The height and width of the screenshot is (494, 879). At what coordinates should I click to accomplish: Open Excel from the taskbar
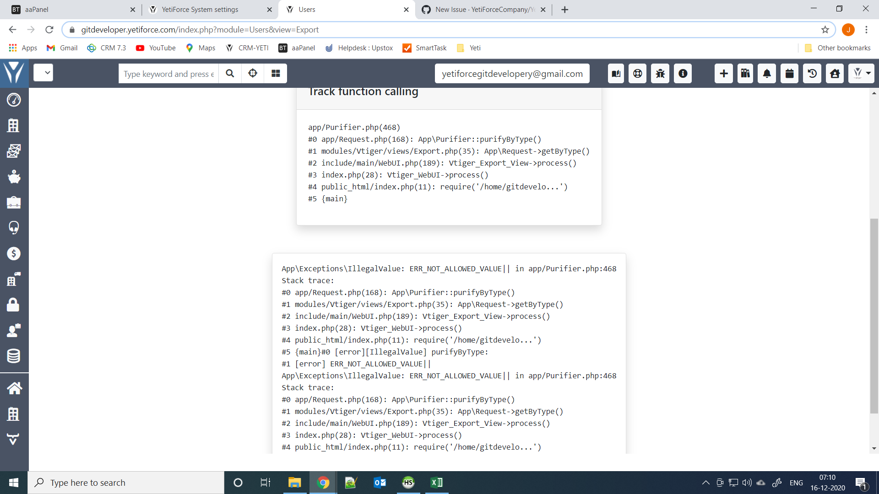click(436, 483)
